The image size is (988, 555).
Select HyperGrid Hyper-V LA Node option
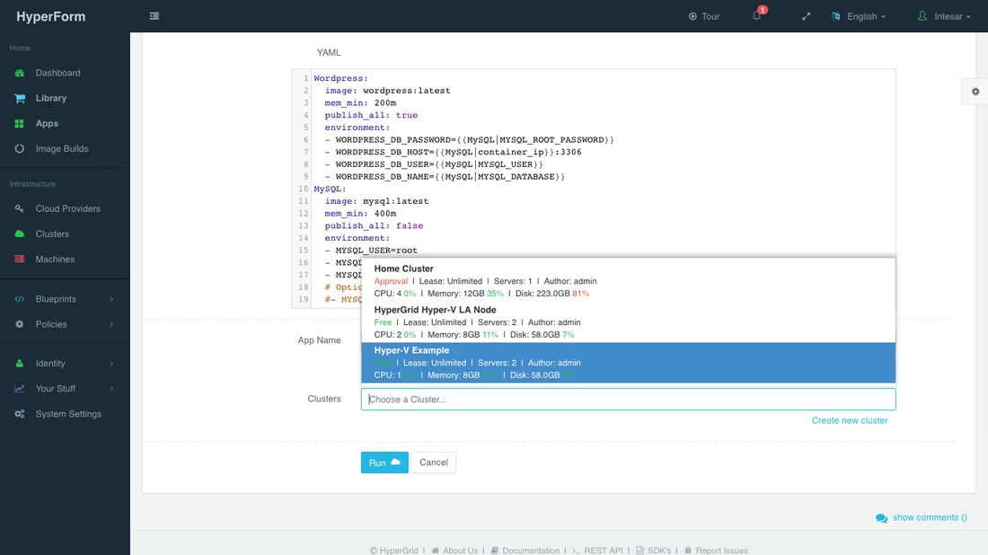pos(628,322)
